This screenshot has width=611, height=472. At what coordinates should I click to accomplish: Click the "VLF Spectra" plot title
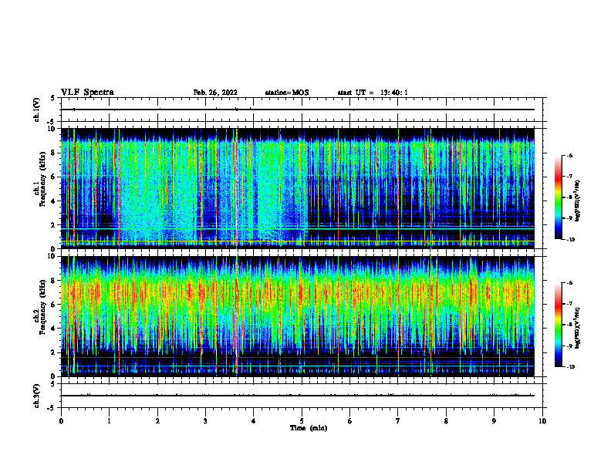(x=87, y=93)
